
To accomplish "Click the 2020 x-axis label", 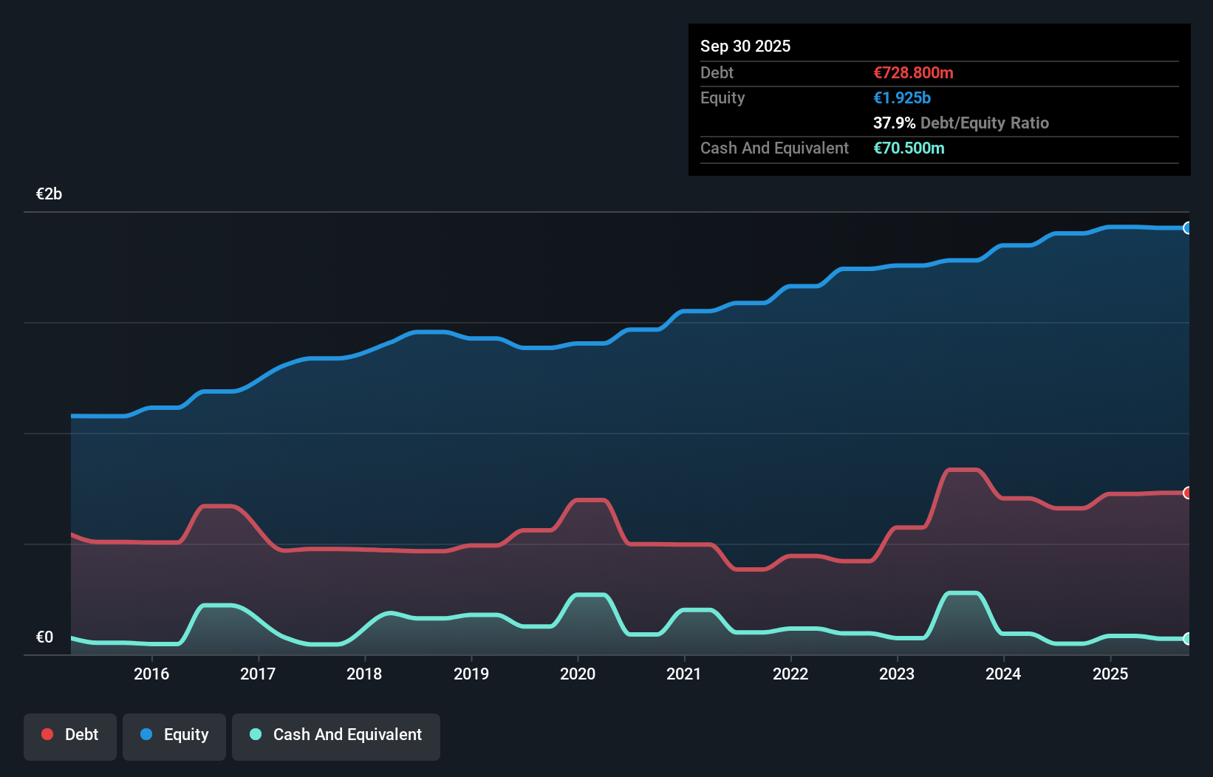I will 578,674.
